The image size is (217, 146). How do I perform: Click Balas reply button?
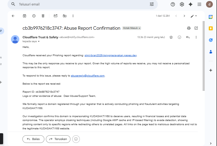click(33, 139)
